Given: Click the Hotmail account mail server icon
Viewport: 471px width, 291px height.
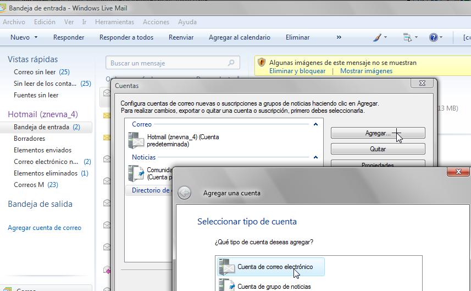Looking at the screenshot, I should pos(136,140).
